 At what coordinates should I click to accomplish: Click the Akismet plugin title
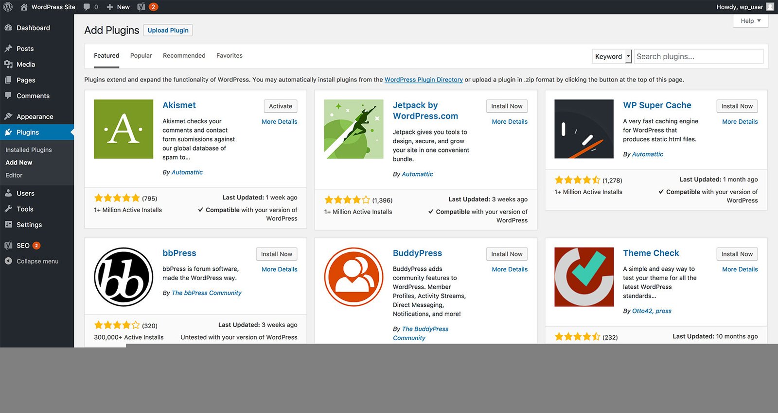pyautogui.click(x=179, y=105)
